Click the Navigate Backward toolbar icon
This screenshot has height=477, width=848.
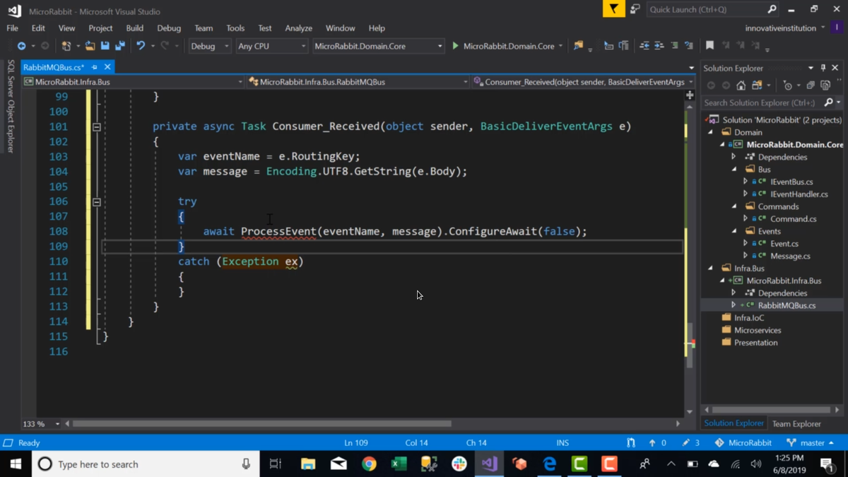(x=22, y=46)
